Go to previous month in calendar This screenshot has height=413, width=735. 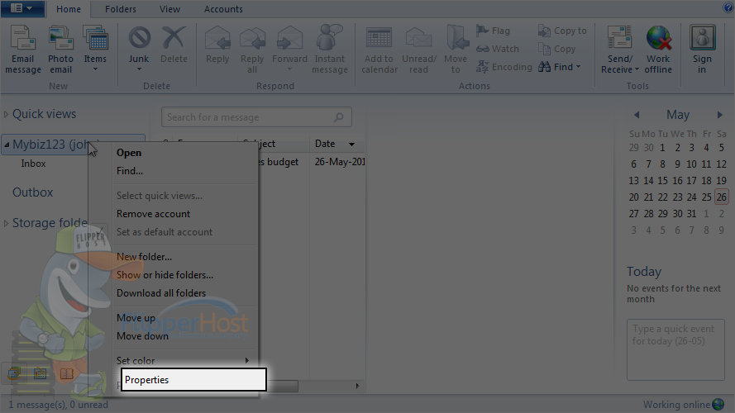pos(637,115)
